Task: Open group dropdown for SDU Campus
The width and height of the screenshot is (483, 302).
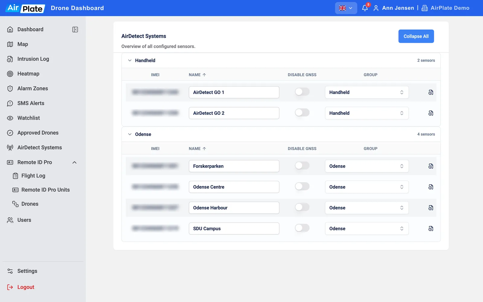Action: [x=367, y=229]
